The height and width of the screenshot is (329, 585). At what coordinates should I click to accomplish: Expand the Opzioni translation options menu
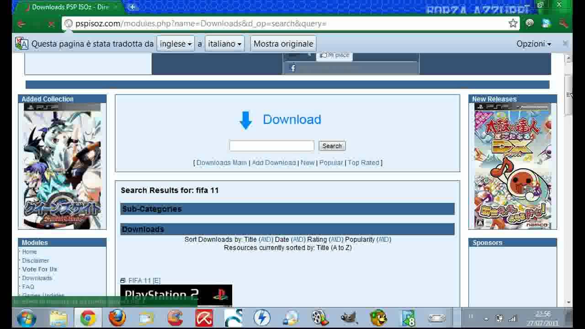click(534, 44)
